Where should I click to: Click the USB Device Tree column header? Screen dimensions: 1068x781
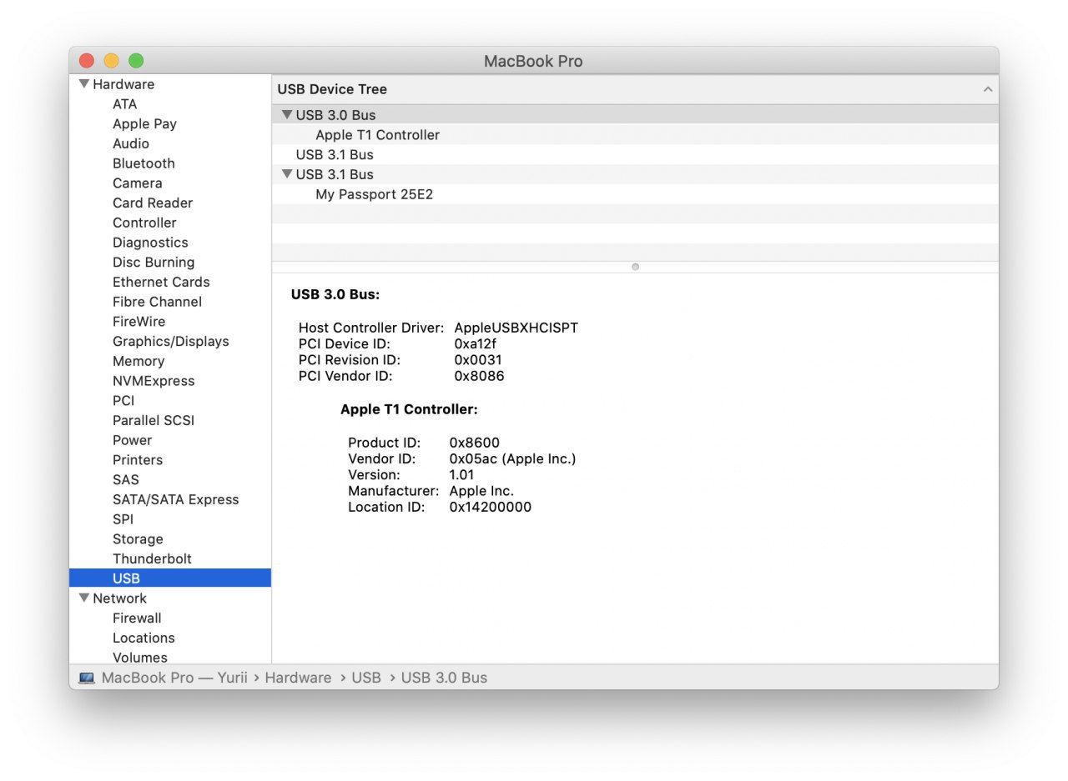click(x=635, y=89)
